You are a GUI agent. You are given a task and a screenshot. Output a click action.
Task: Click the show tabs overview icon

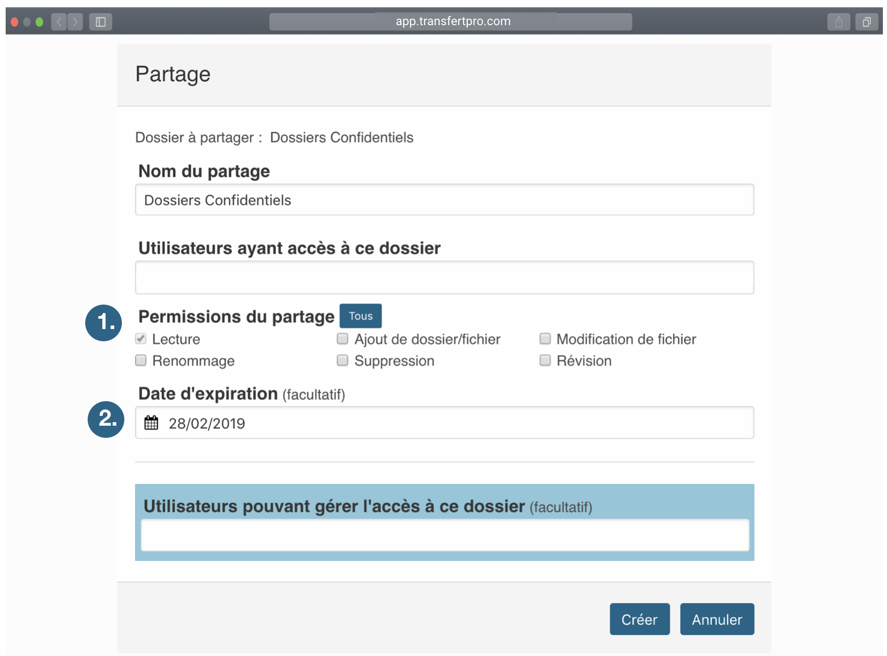[866, 22]
